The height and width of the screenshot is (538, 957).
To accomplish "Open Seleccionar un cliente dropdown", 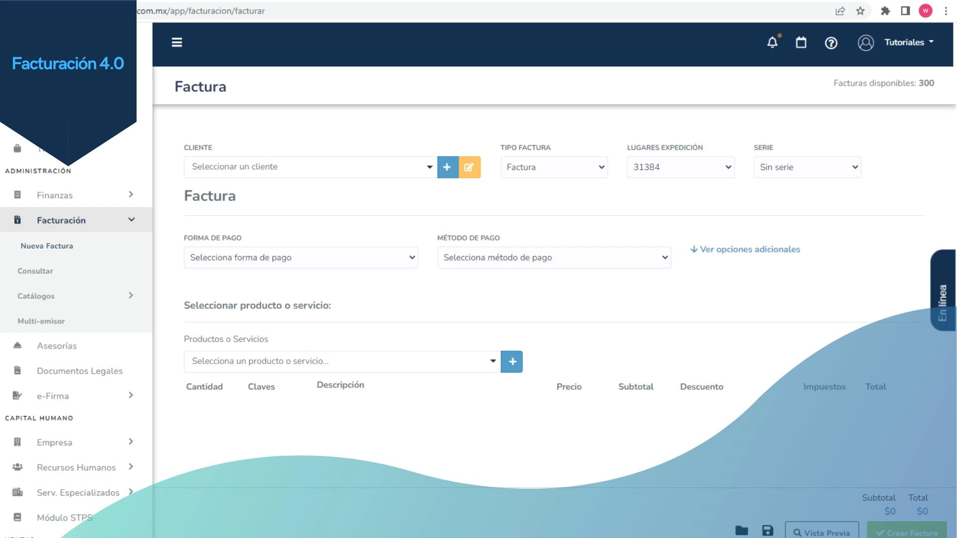I will (x=310, y=167).
